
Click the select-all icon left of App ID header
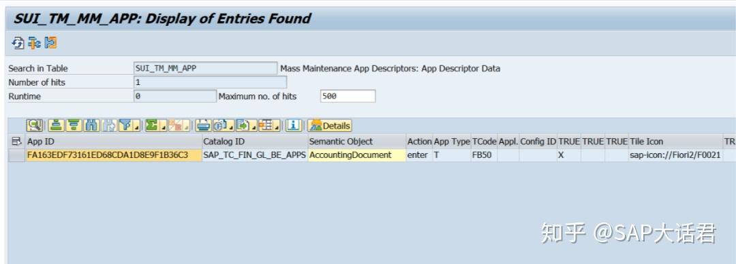click(17, 142)
